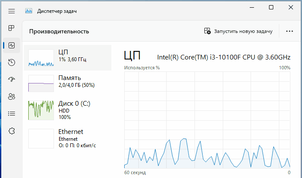The image size is (302, 178).
Task: Click the '100%' label above graph
Action: 285,68
